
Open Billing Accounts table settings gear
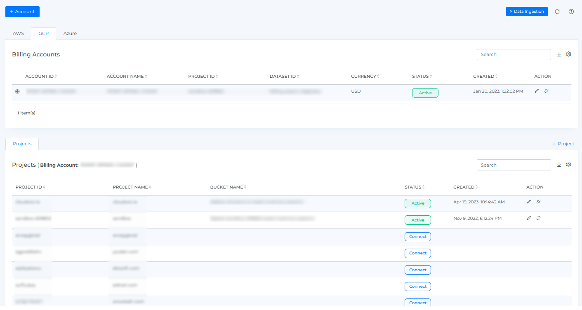tap(568, 54)
